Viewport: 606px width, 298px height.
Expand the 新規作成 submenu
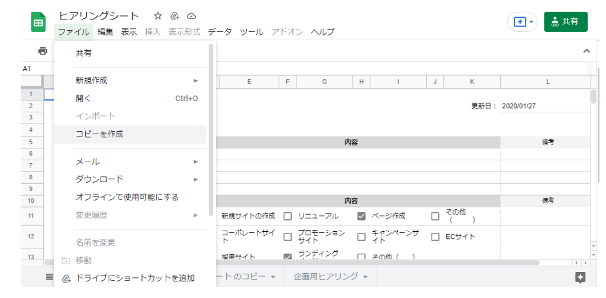pyautogui.click(x=130, y=80)
